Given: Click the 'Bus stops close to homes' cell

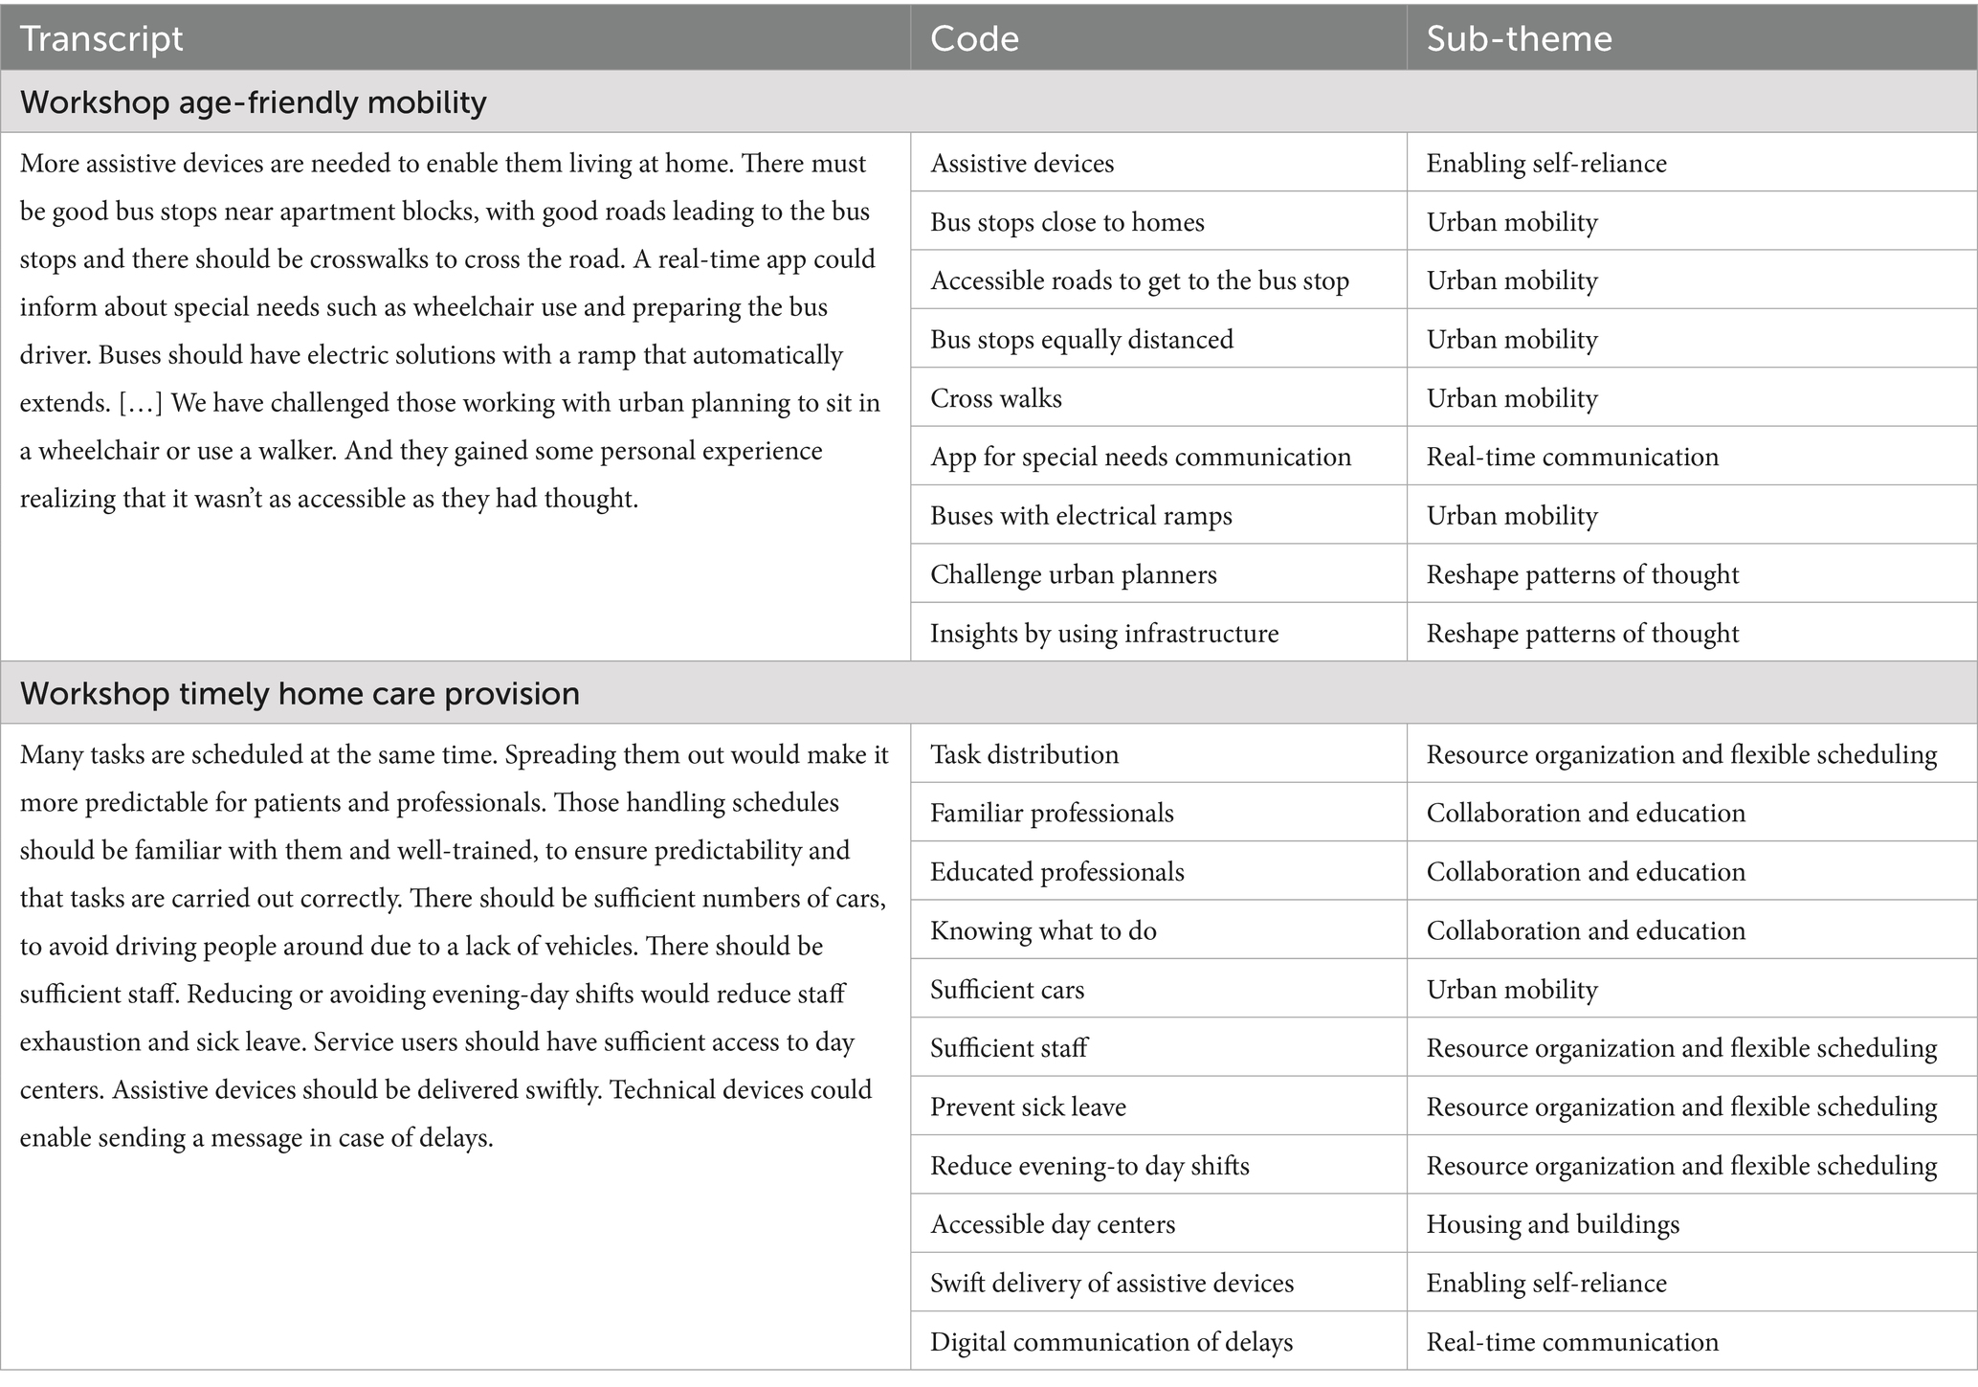Looking at the screenshot, I should pyautogui.click(x=1067, y=222).
